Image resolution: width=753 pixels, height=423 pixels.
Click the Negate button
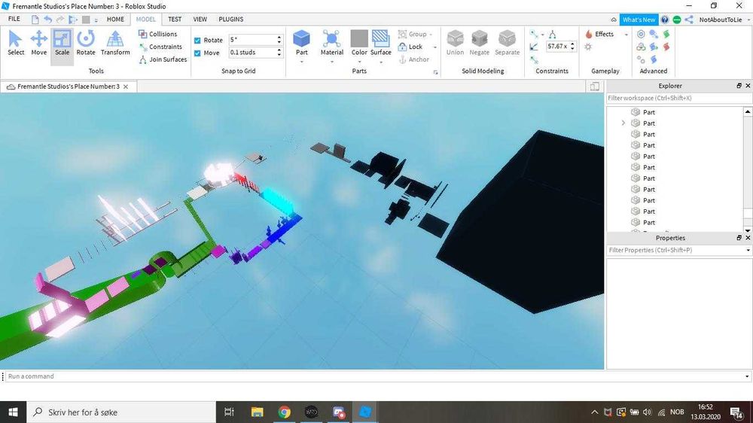click(x=479, y=43)
